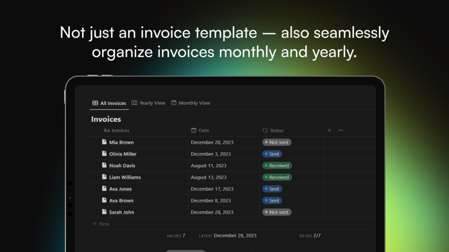Open Ava Jones's Sent status dropdown

272,189
